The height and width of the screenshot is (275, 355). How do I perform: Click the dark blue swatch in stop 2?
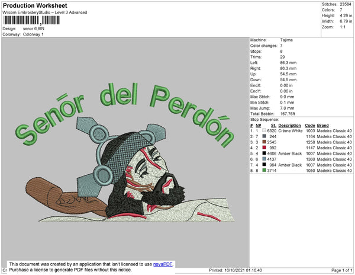[264, 136]
